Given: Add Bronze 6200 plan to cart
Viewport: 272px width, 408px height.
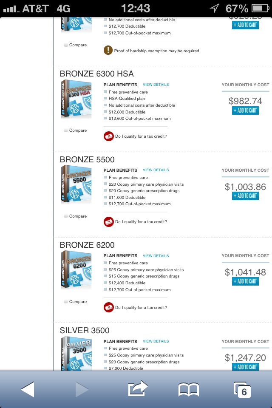Looking at the screenshot, I should click(x=245, y=281).
